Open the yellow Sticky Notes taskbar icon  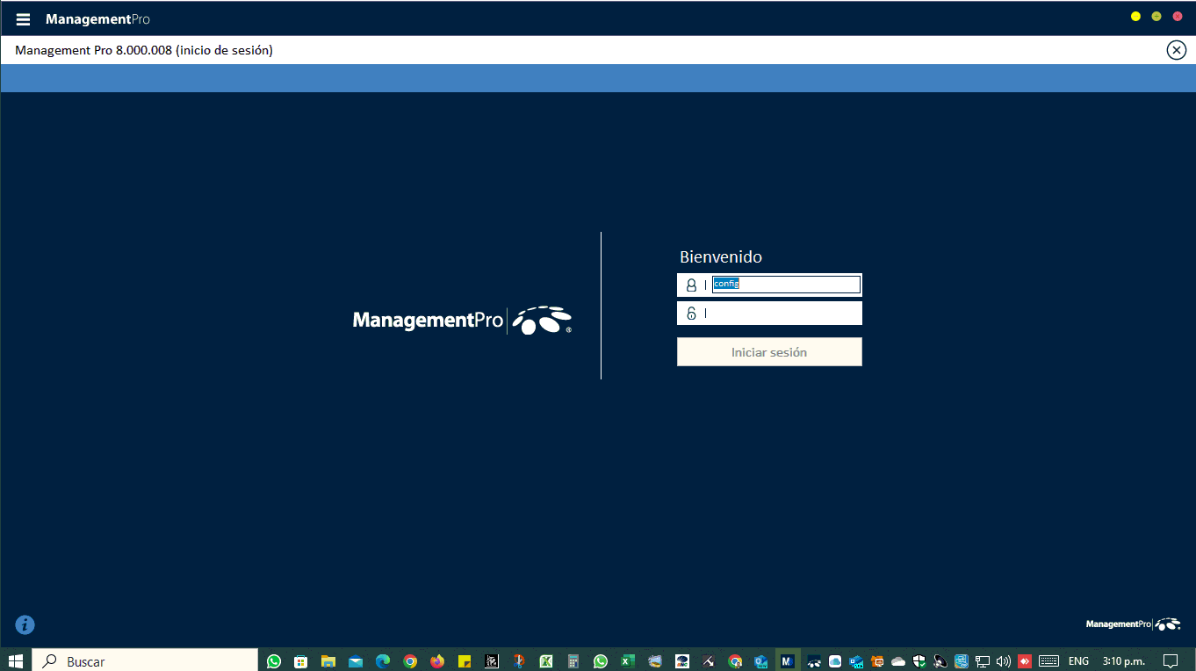point(465,661)
